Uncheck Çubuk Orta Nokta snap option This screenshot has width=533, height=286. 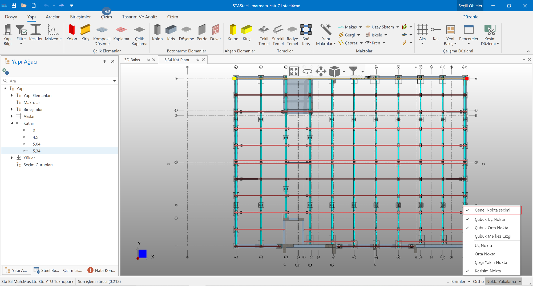pyautogui.click(x=491, y=228)
